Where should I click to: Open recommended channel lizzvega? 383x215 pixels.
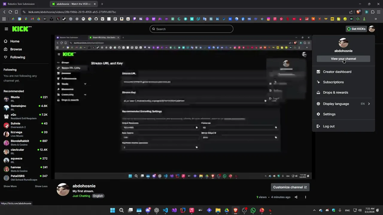(25, 134)
